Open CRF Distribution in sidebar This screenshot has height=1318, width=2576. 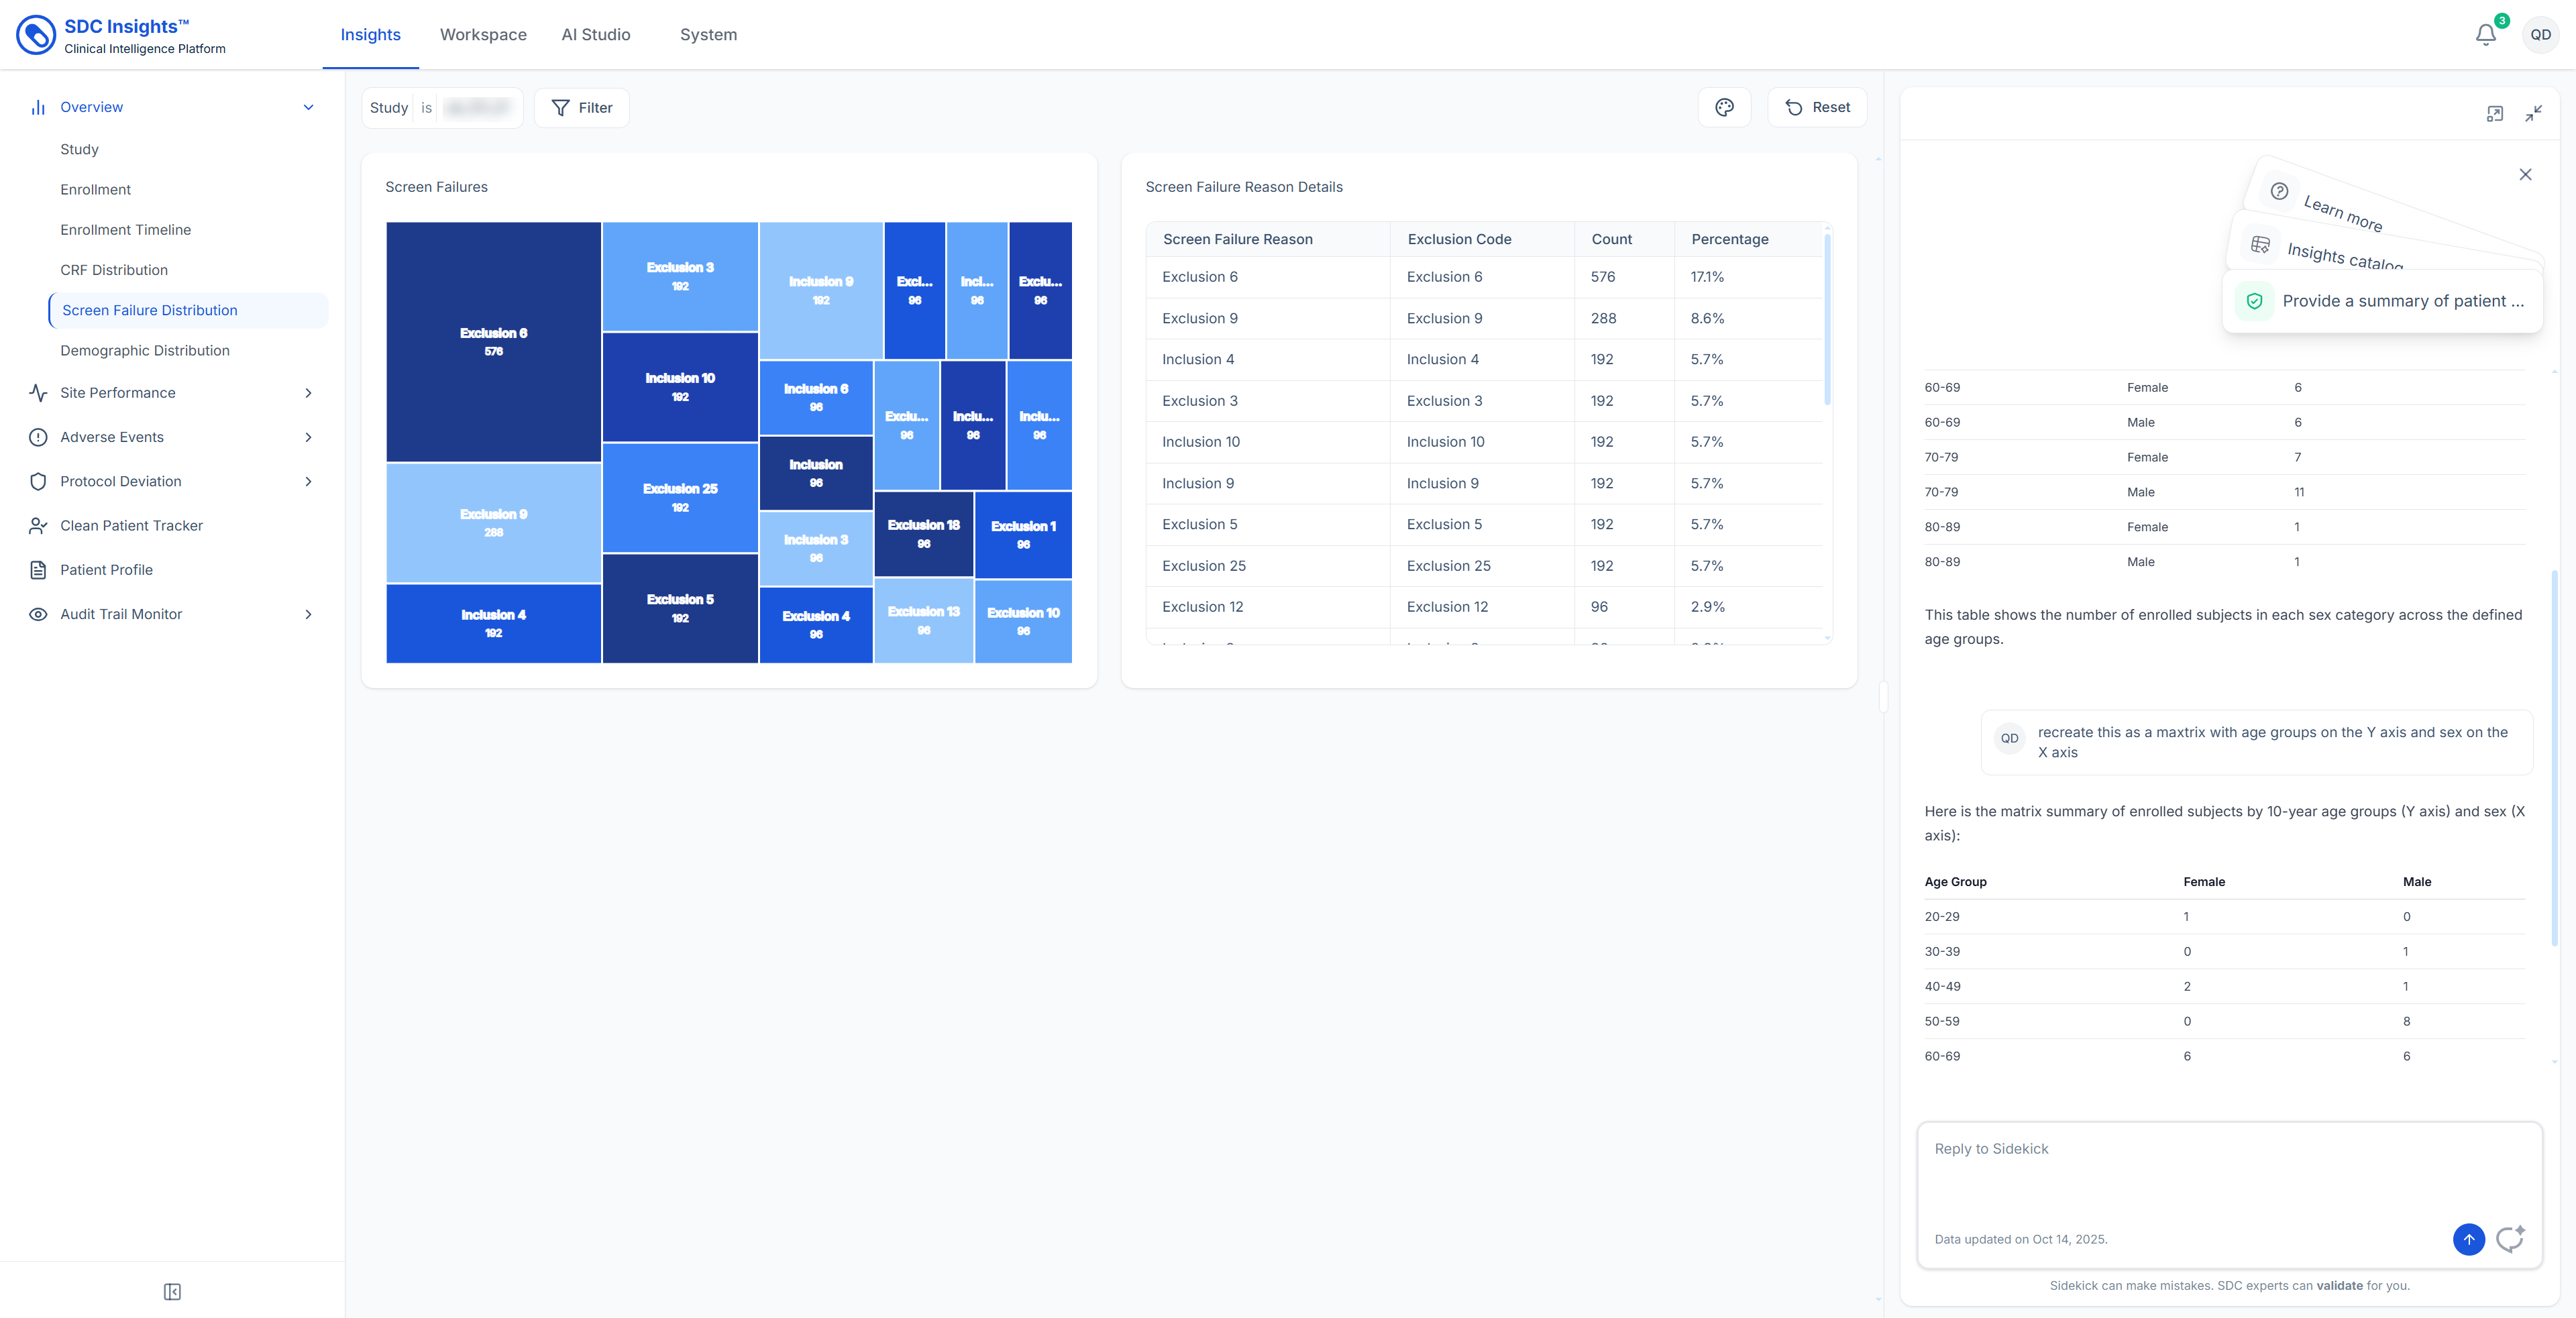pos(114,270)
